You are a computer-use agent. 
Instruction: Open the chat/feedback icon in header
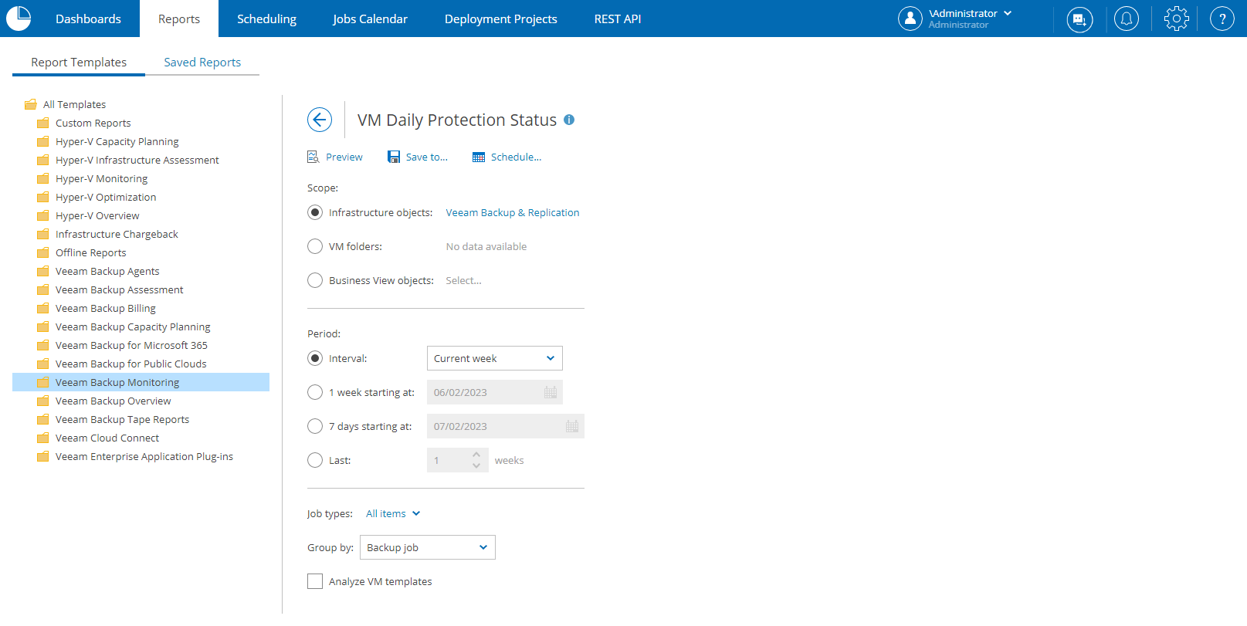[x=1079, y=19]
